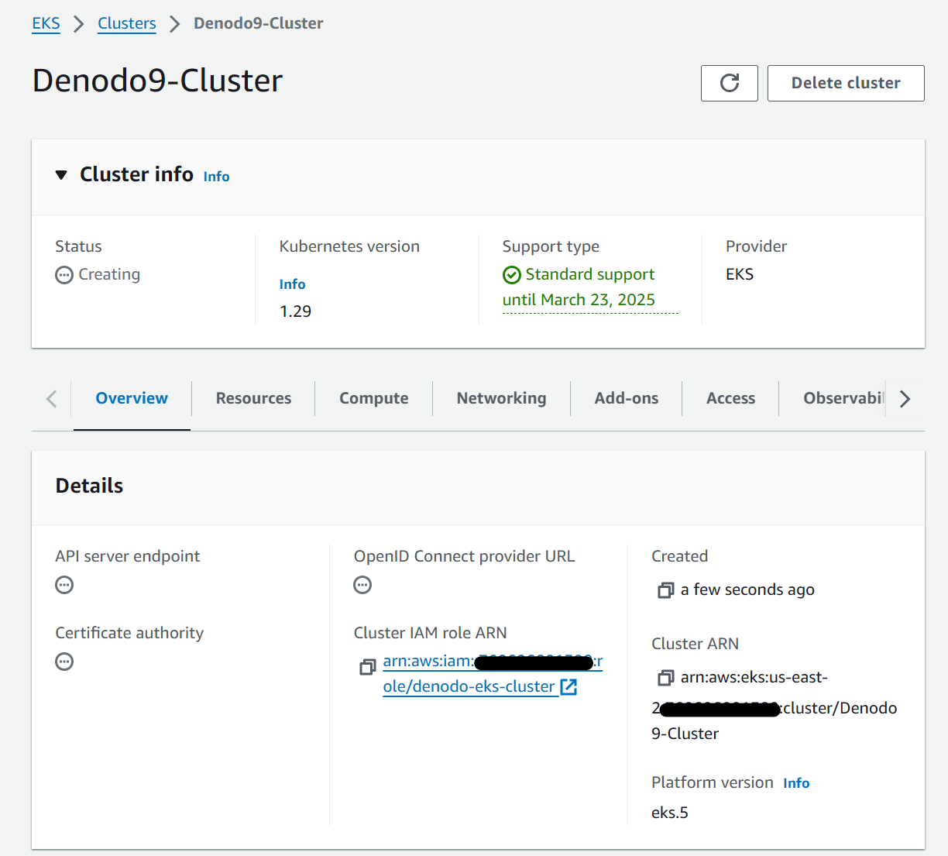
Task: Open Info link beside Cluster info
Action: (x=216, y=177)
